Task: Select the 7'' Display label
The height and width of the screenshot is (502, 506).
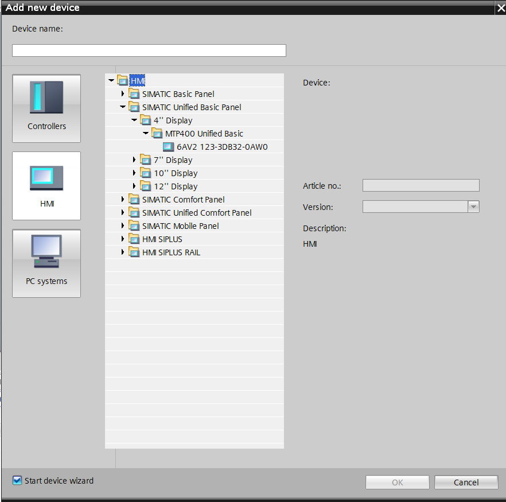Action: (x=173, y=160)
